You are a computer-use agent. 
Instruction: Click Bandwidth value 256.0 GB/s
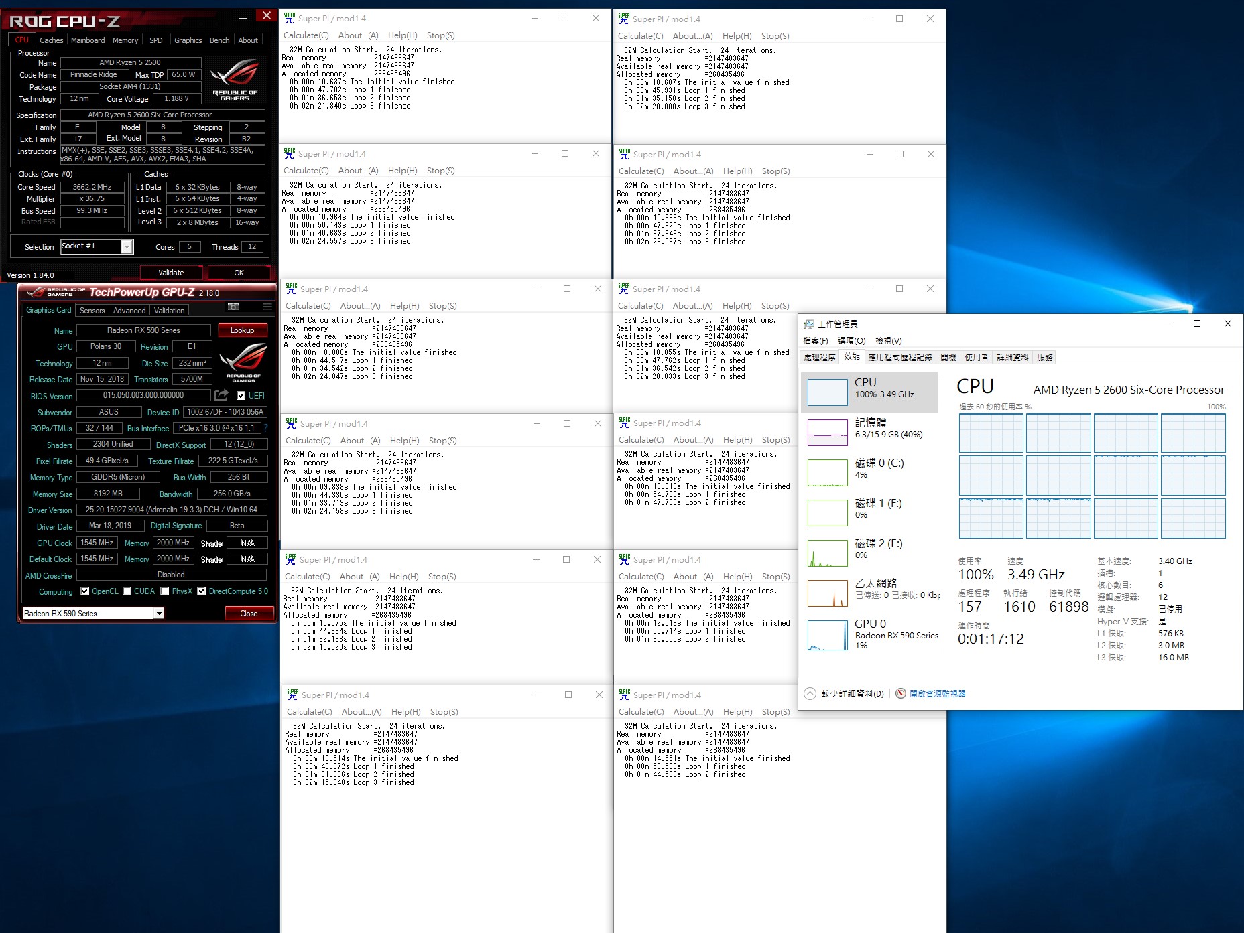click(x=232, y=494)
